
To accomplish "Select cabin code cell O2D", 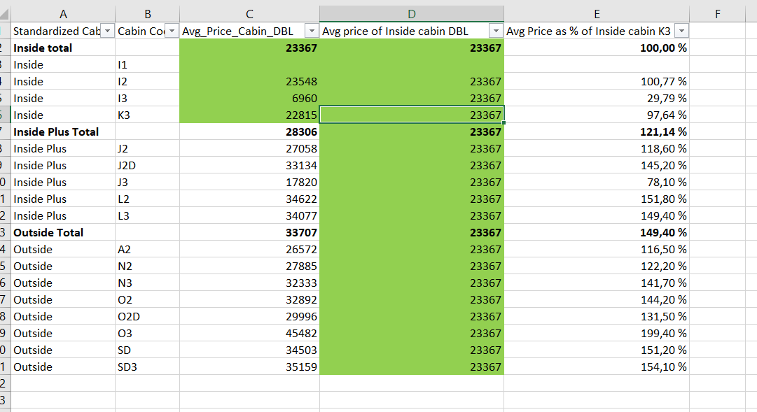I will tap(148, 316).
